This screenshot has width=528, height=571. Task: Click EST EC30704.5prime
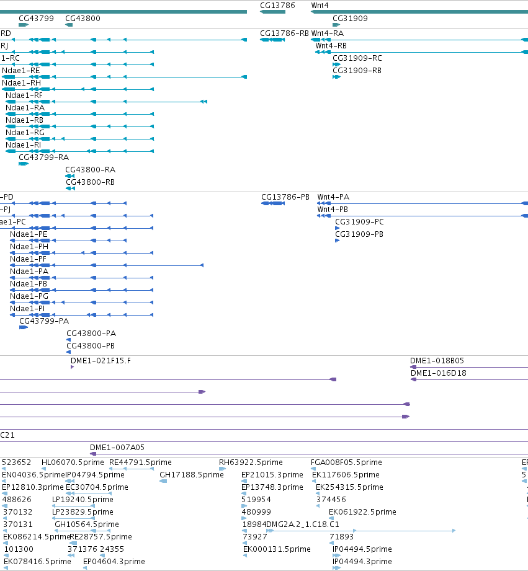pyautogui.click(x=97, y=487)
